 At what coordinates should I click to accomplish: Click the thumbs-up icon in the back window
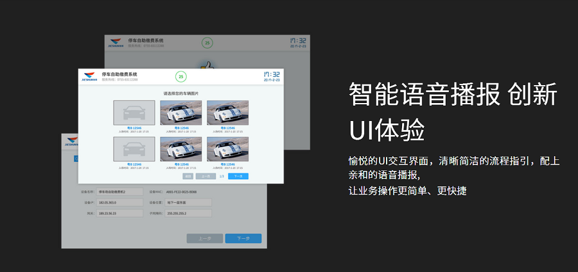(207, 65)
